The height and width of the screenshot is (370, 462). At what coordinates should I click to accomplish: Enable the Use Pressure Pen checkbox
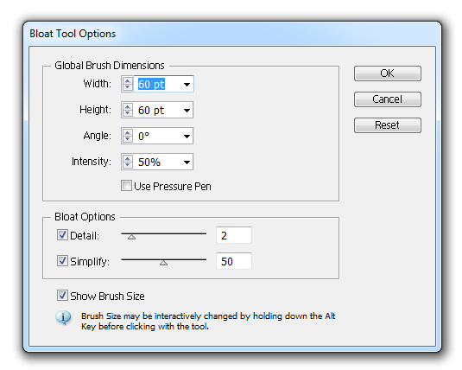tap(126, 186)
